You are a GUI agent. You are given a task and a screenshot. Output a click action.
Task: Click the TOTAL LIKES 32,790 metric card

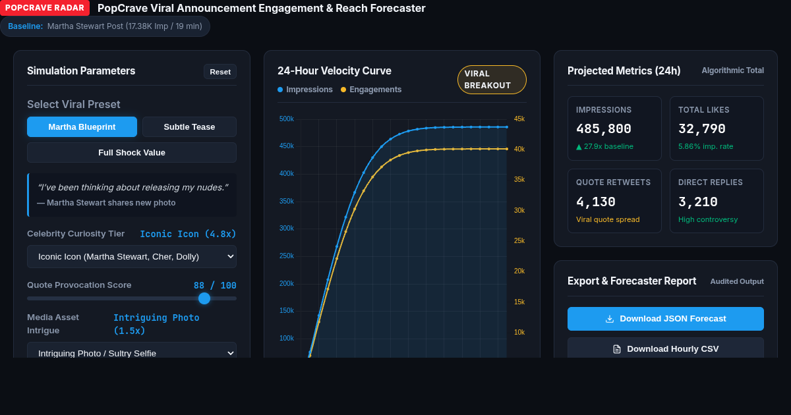pos(717,128)
